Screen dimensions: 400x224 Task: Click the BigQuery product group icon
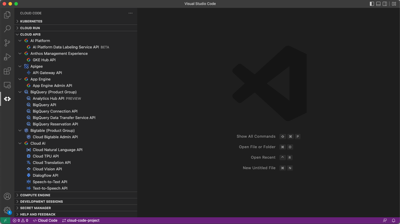(x=26, y=92)
